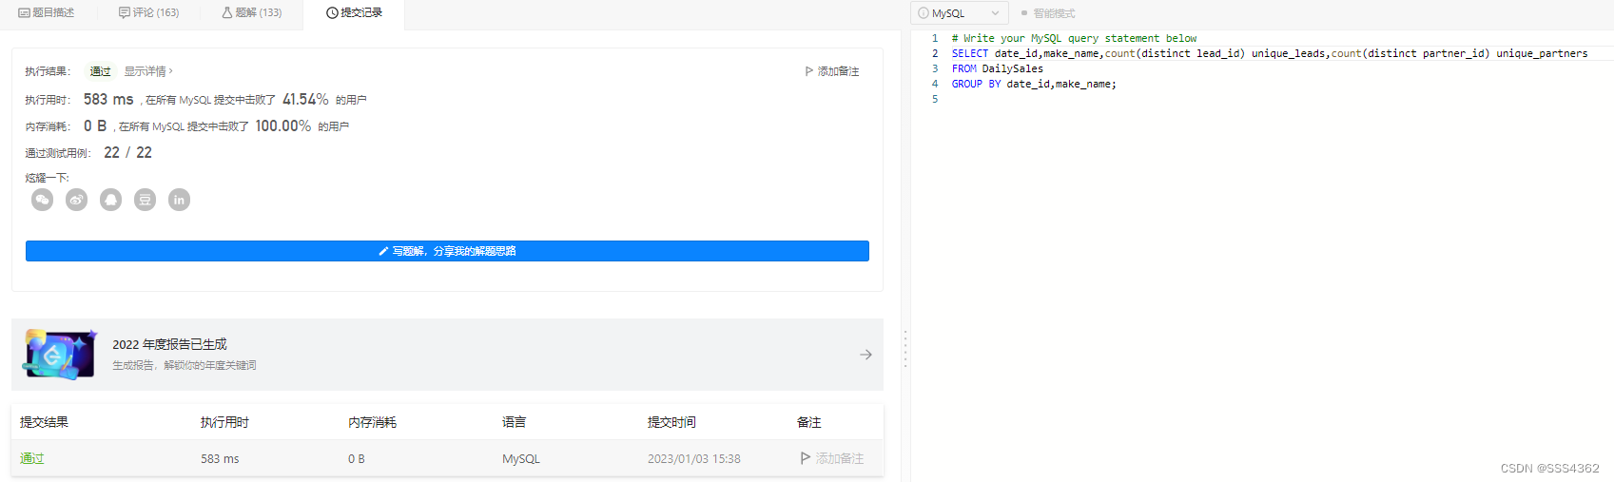This screenshot has height=482, width=1614.
Task: Click the comment line in code editor
Action: tap(1074, 38)
